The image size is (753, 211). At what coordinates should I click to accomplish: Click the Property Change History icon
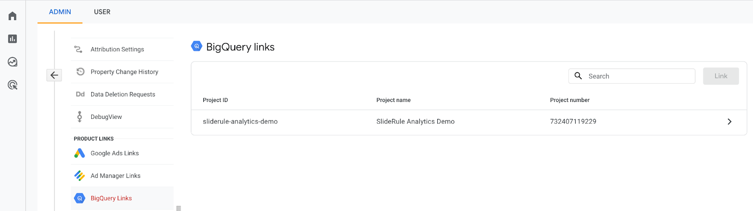tap(80, 72)
